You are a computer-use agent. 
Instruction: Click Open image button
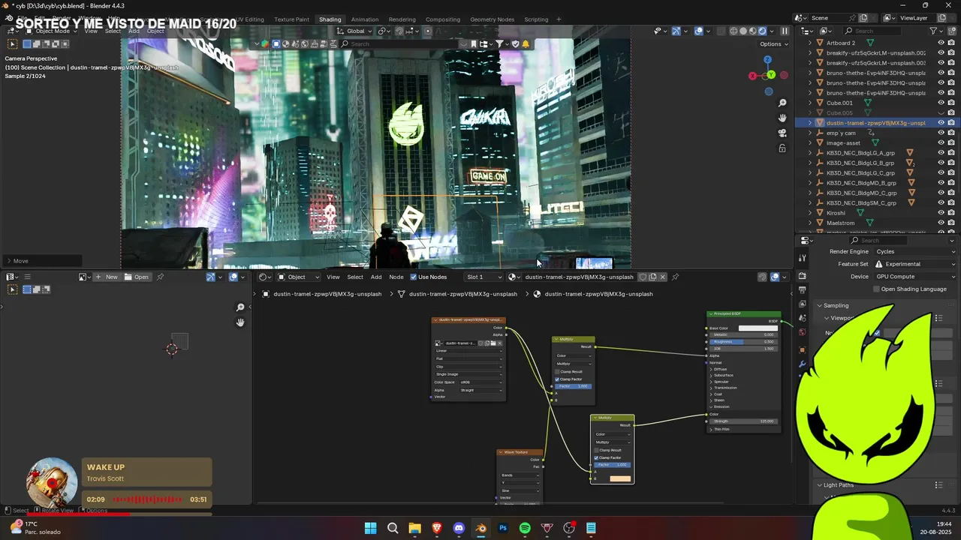pos(137,277)
